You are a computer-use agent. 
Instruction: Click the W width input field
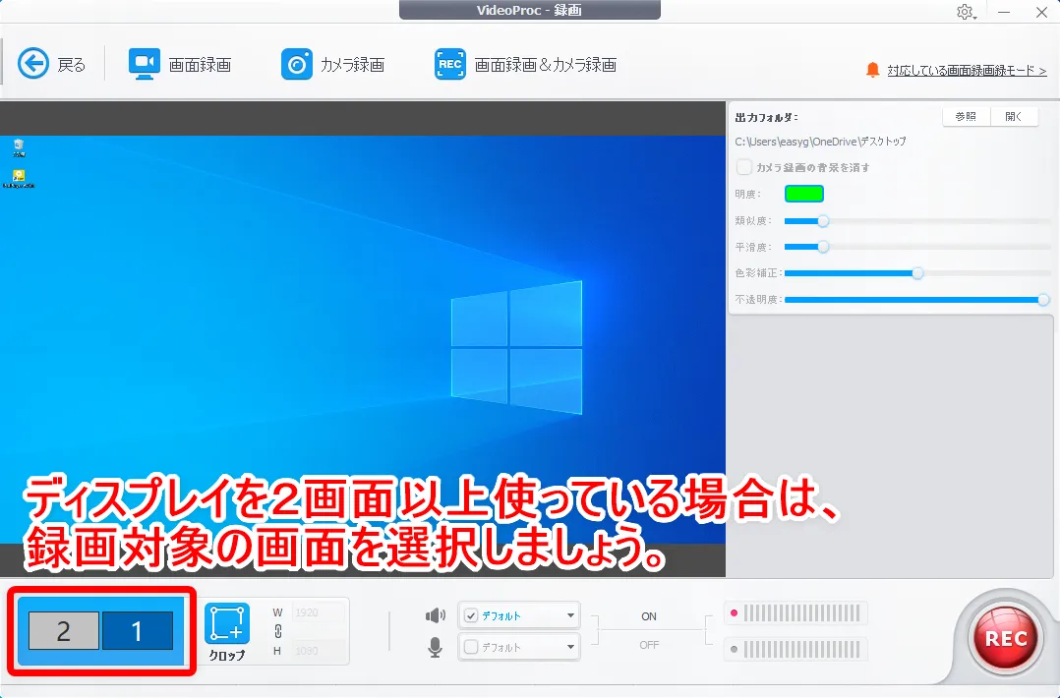318,612
